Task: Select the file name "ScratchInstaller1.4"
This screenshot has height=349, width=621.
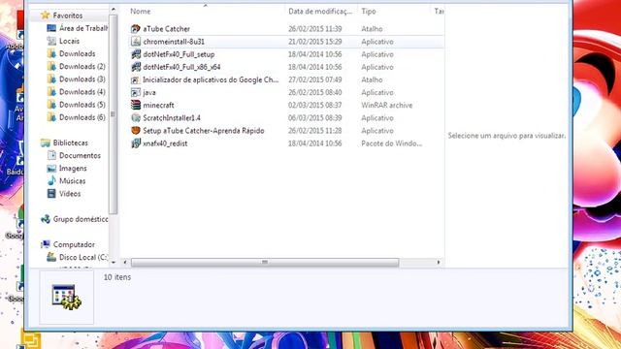Action: (x=172, y=118)
